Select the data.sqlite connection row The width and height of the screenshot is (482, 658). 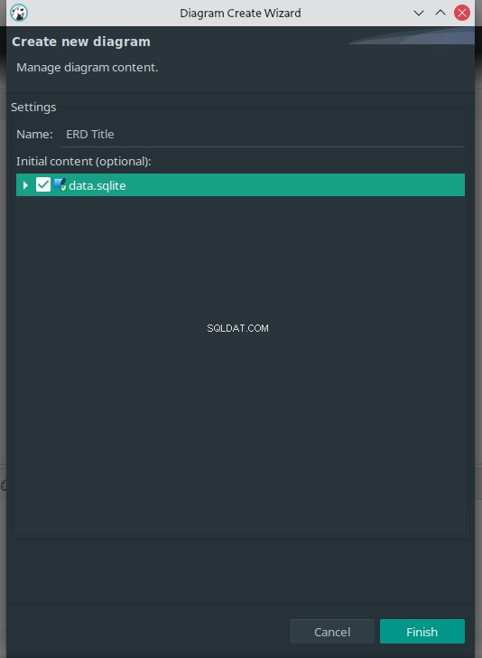coord(240,184)
